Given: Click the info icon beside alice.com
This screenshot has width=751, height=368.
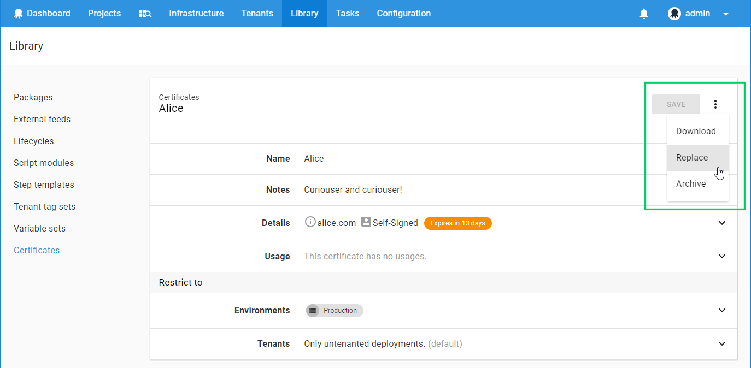Looking at the screenshot, I should 310,222.
